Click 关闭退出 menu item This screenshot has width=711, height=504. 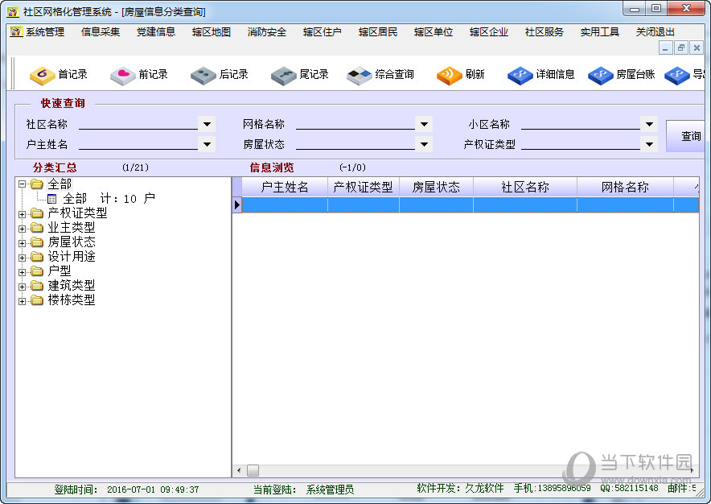pyautogui.click(x=655, y=31)
